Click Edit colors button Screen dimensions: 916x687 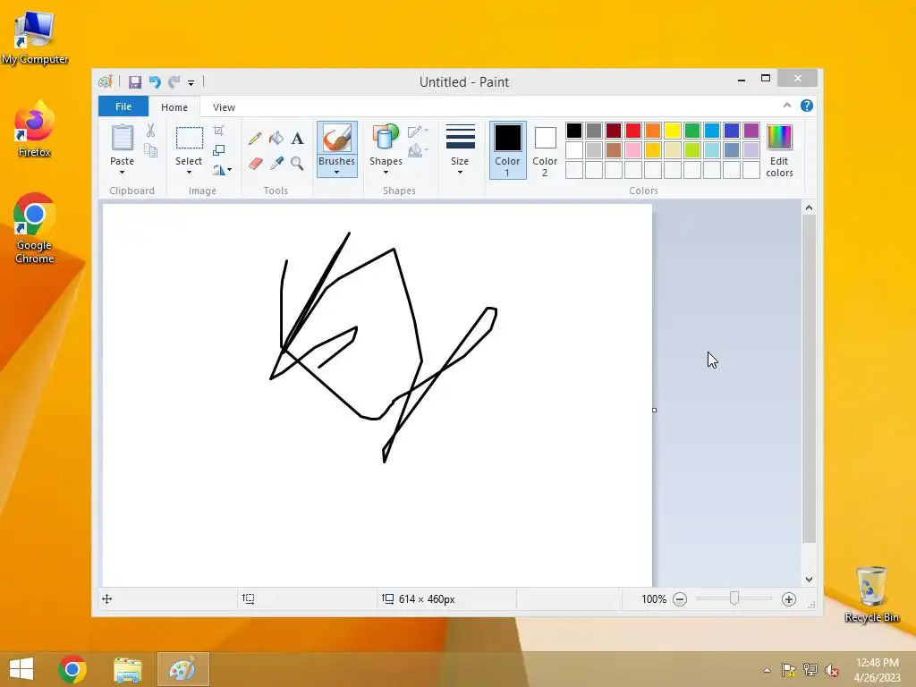click(x=779, y=150)
